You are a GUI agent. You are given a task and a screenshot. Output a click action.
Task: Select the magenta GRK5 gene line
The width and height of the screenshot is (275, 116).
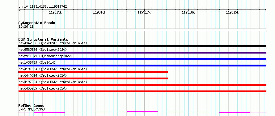142,112
